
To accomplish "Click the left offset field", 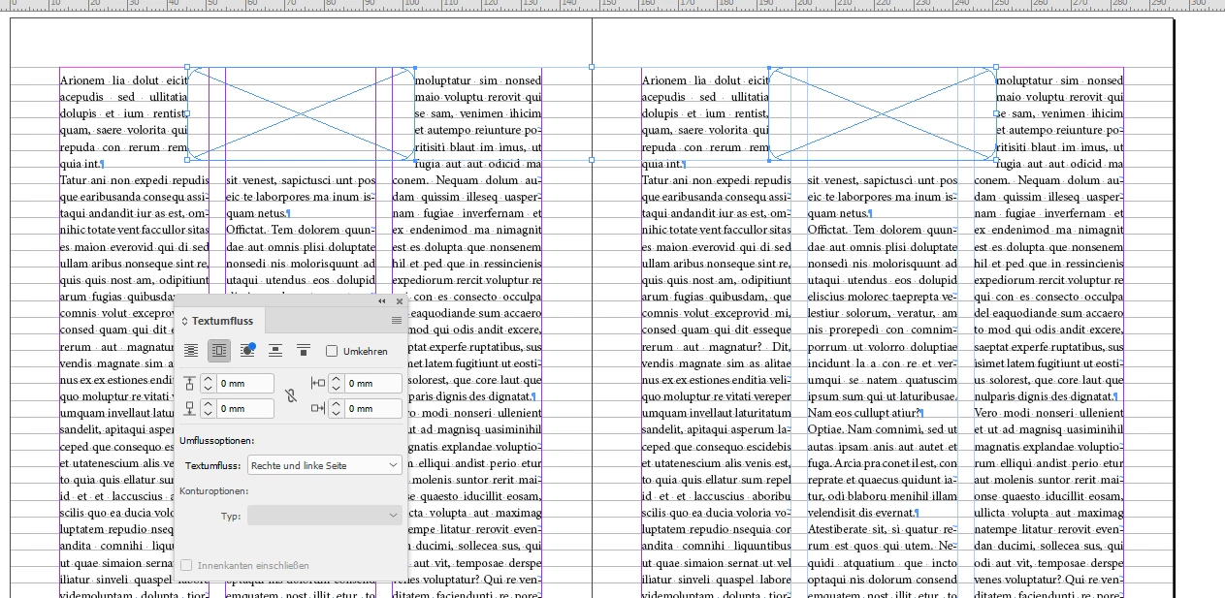I will [372, 384].
